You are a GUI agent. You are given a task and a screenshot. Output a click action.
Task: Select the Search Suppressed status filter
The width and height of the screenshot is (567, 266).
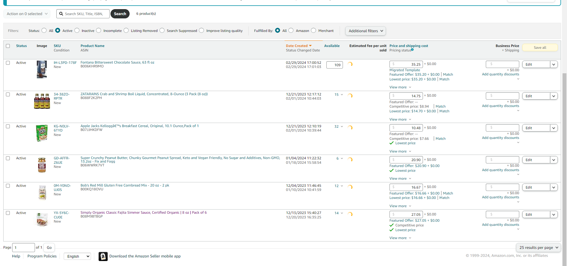[x=162, y=30]
